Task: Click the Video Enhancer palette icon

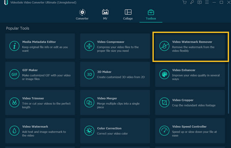Action: (x=164, y=74)
